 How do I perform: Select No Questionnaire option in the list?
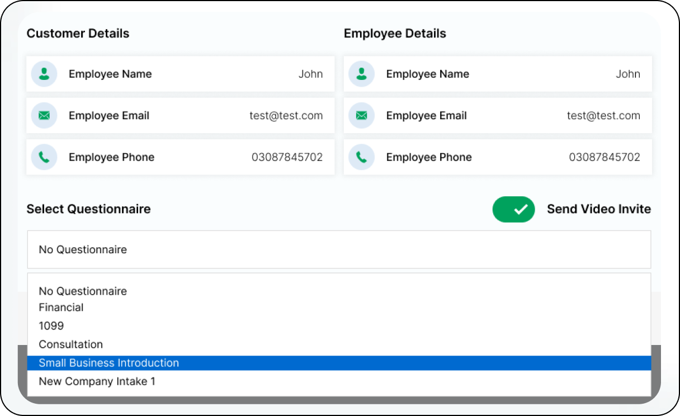point(83,291)
